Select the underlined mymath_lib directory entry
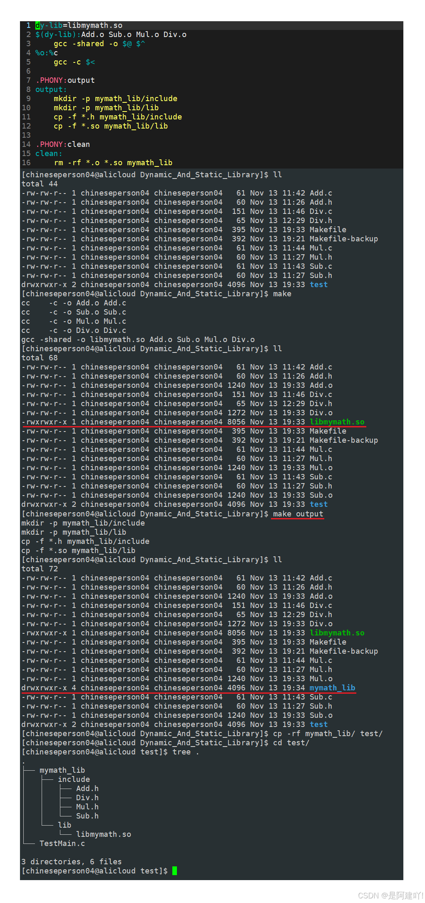This screenshot has height=903, width=425. tap(332, 688)
